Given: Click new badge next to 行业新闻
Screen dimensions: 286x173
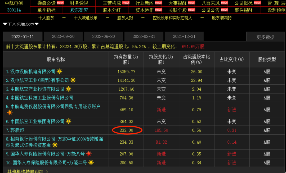Looking at the screenshot, I should pyautogui.click(x=159, y=3).
